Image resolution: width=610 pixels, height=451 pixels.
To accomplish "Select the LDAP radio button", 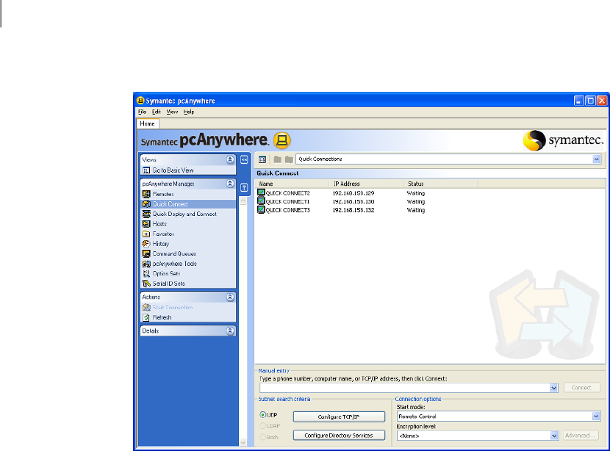I will (263, 426).
